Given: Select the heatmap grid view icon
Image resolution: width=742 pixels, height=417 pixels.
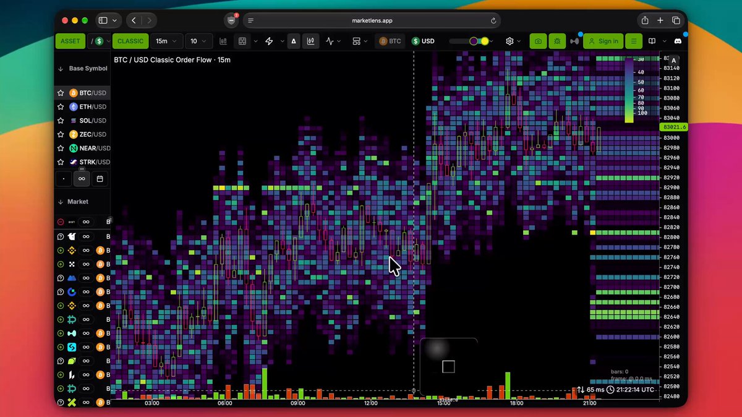Looking at the screenshot, I should (242, 41).
